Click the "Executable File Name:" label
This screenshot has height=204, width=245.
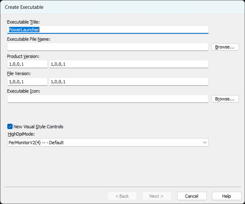point(28,39)
